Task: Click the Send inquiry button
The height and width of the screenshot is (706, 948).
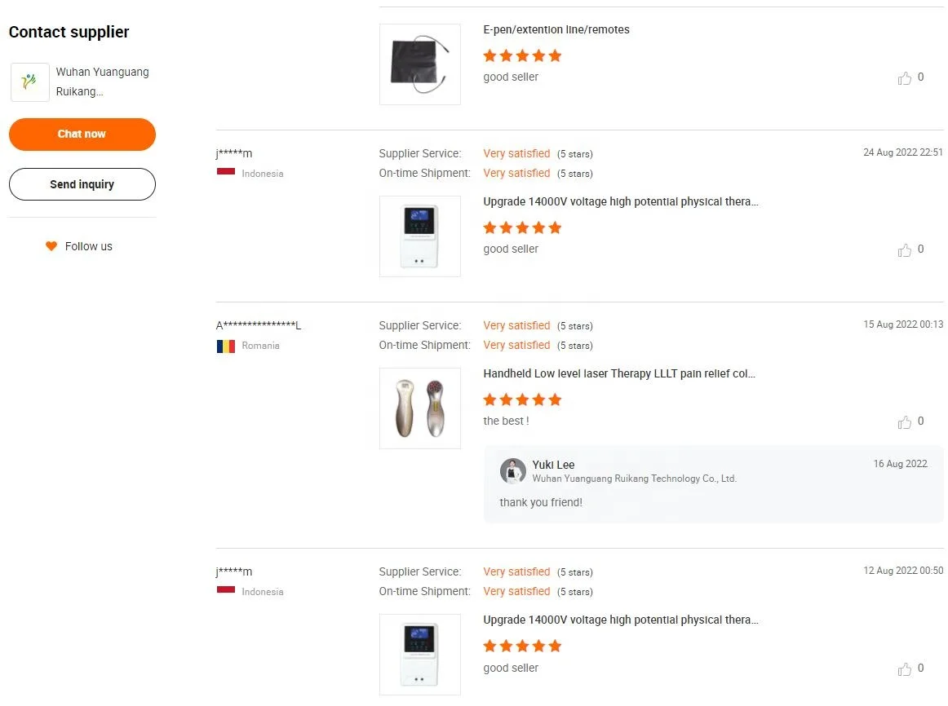Action: 82,184
